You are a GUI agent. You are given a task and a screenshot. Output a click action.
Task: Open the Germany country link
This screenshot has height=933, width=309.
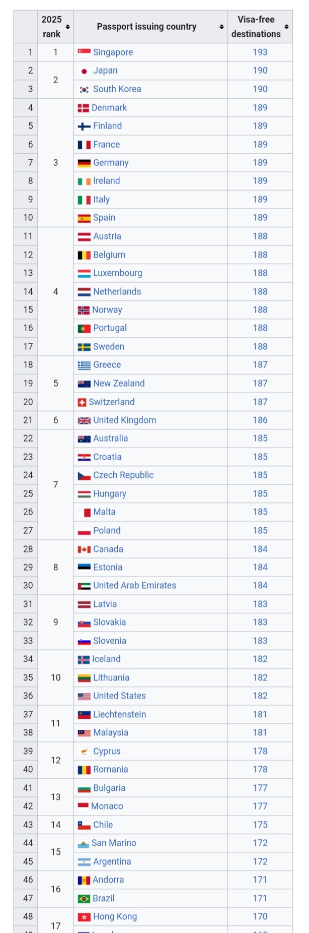pyautogui.click(x=111, y=163)
